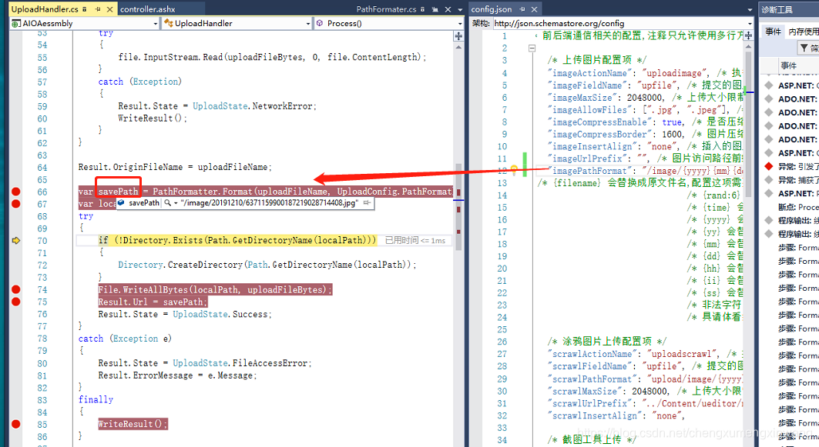Viewport: 819px width, 447px height.
Task: Click Result.Url = savePath on line 75
Action: pos(153,302)
